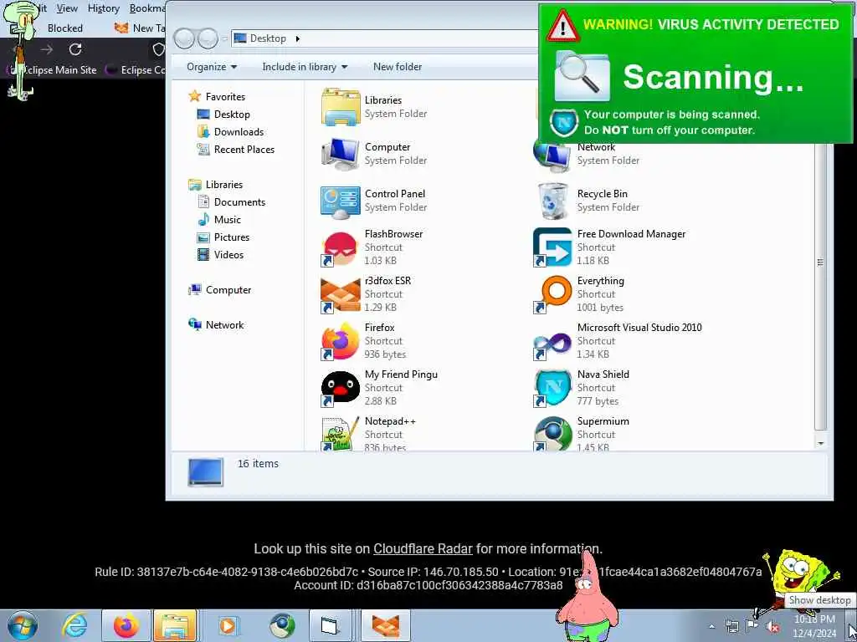Click the muted volume tray icon
This screenshot has height=642, width=857.
click(x=772, y=627)
